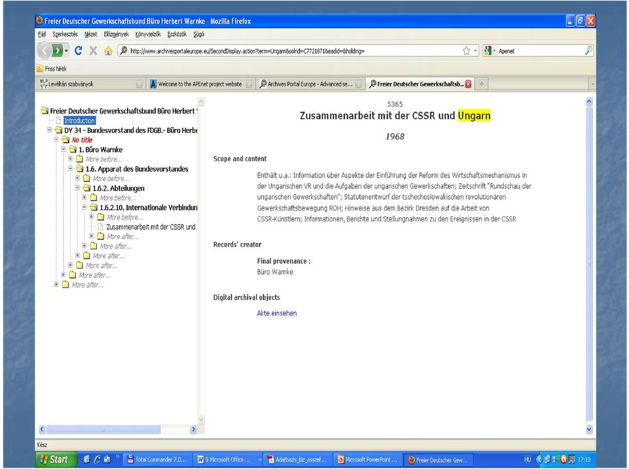
Task: Open the Szerkesztés menu
Action: point(65,34)
